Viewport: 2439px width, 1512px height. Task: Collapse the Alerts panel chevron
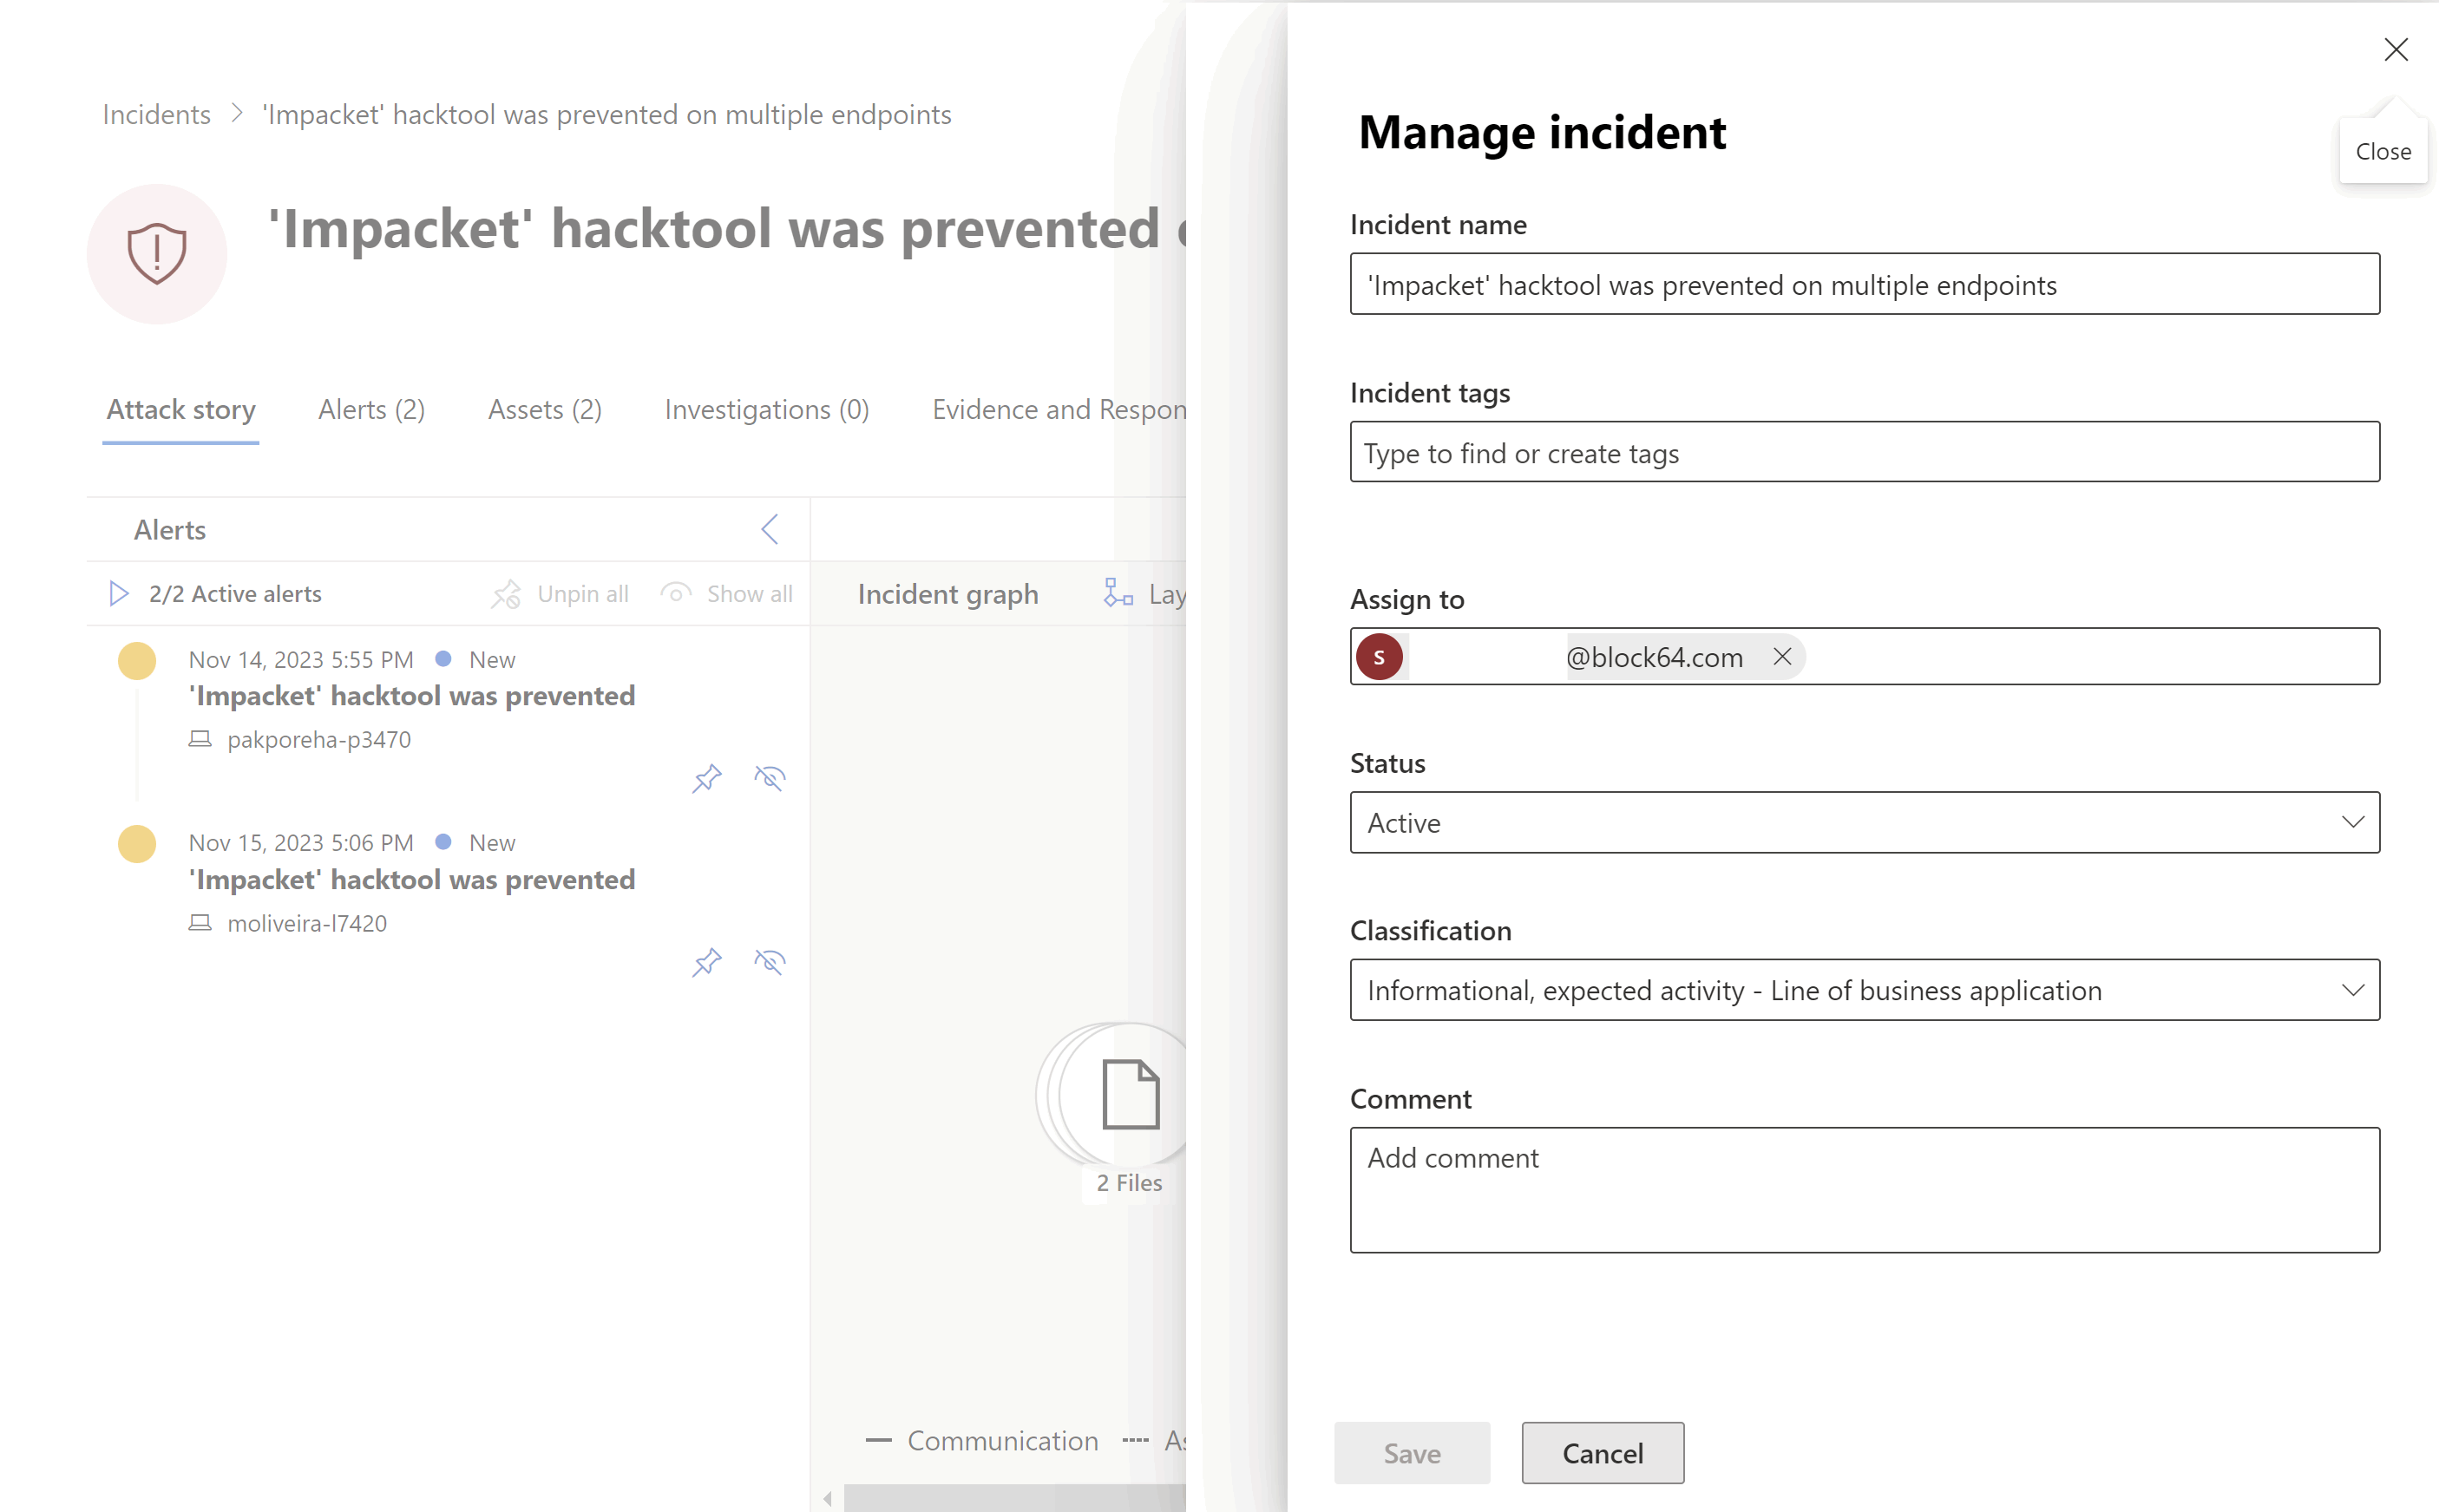click(x=769, y=529)
